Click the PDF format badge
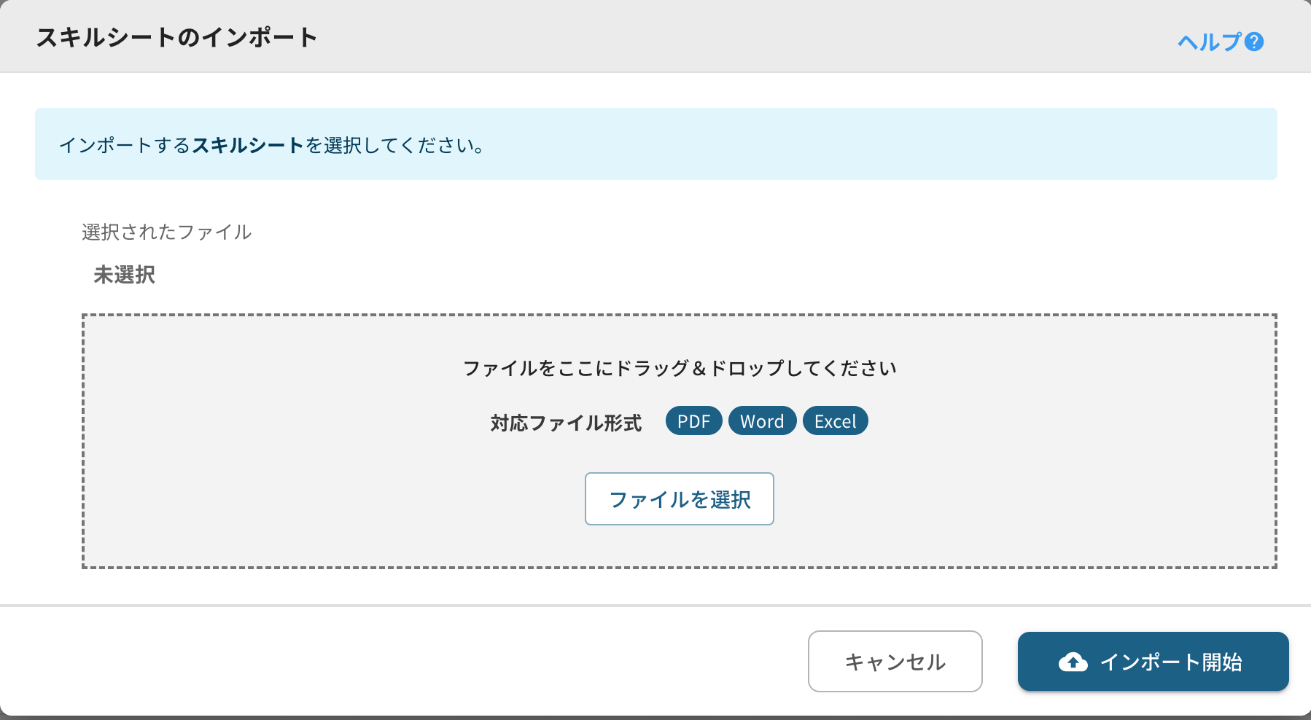The height and width of the screenshot is (720, 1311). click(x=693, y=421)
